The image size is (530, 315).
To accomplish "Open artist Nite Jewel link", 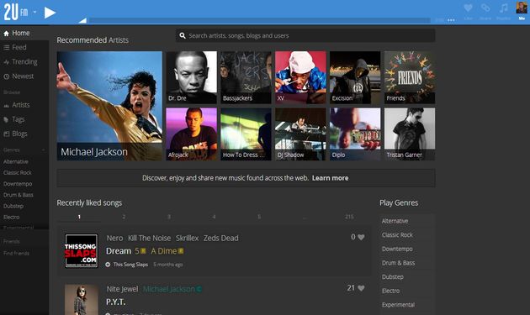I will tap(122, 289).
